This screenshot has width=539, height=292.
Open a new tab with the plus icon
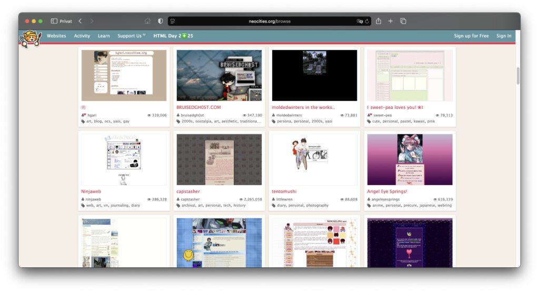pyautogui.click(x=391, y=21)
